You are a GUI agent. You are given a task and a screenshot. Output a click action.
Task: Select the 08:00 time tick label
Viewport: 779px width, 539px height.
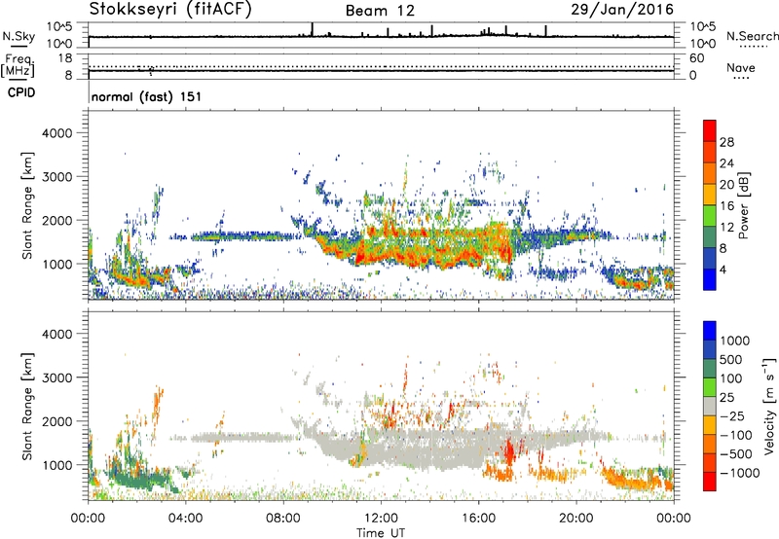point(283,519)
